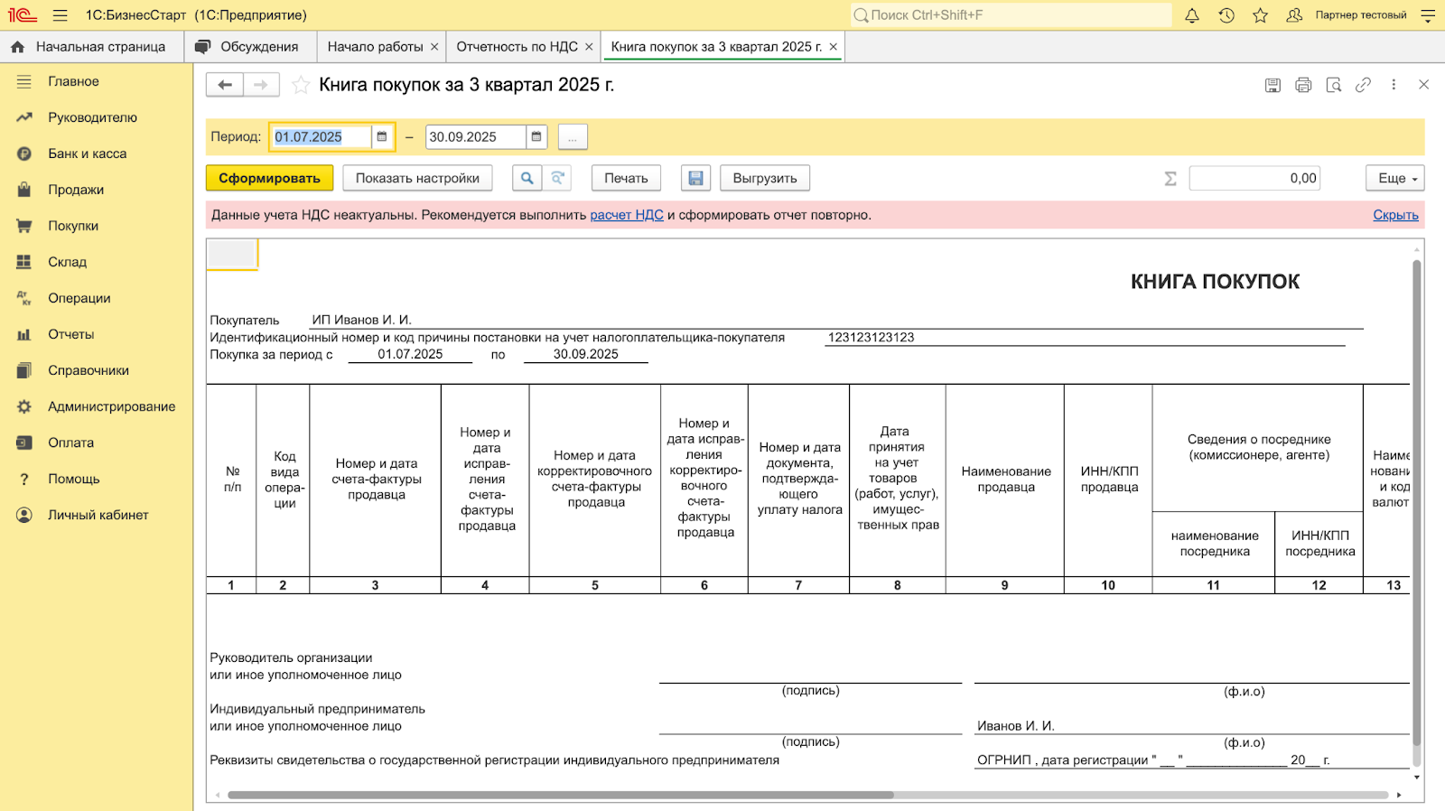Switch to the Отчетность по НДС tab
This screenshot has width=1445, height=811.
[517, 47]
